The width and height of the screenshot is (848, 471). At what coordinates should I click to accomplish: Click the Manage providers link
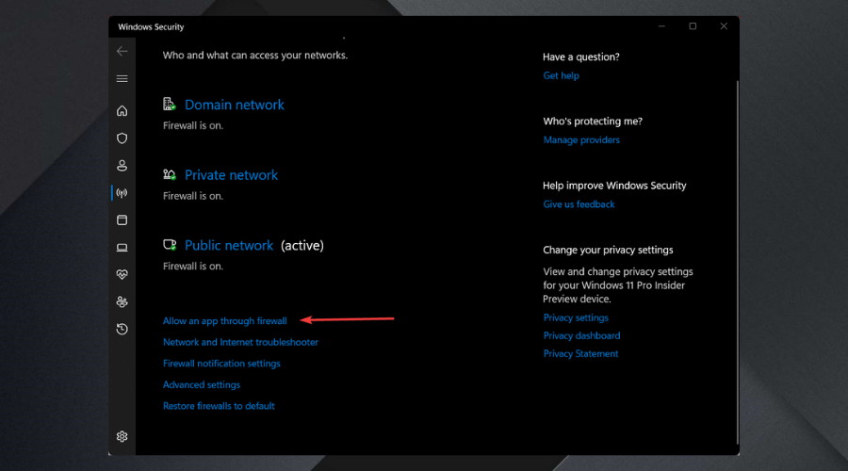coord(581,140)
